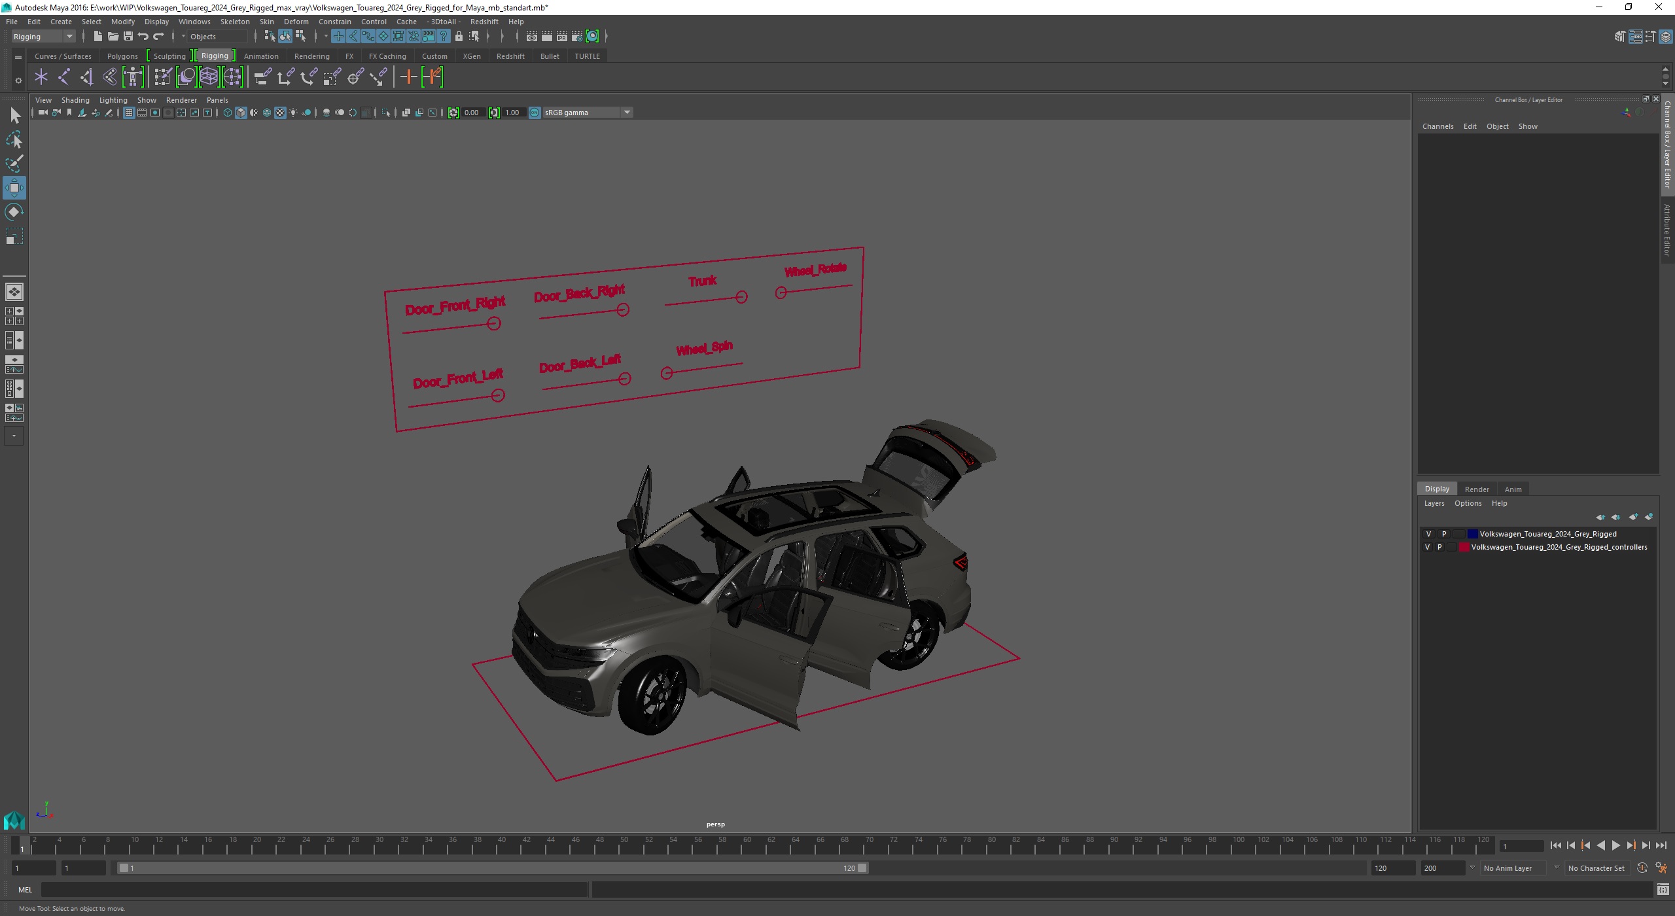Select the arrow Select tool in the toolbox

click(14, 116)
